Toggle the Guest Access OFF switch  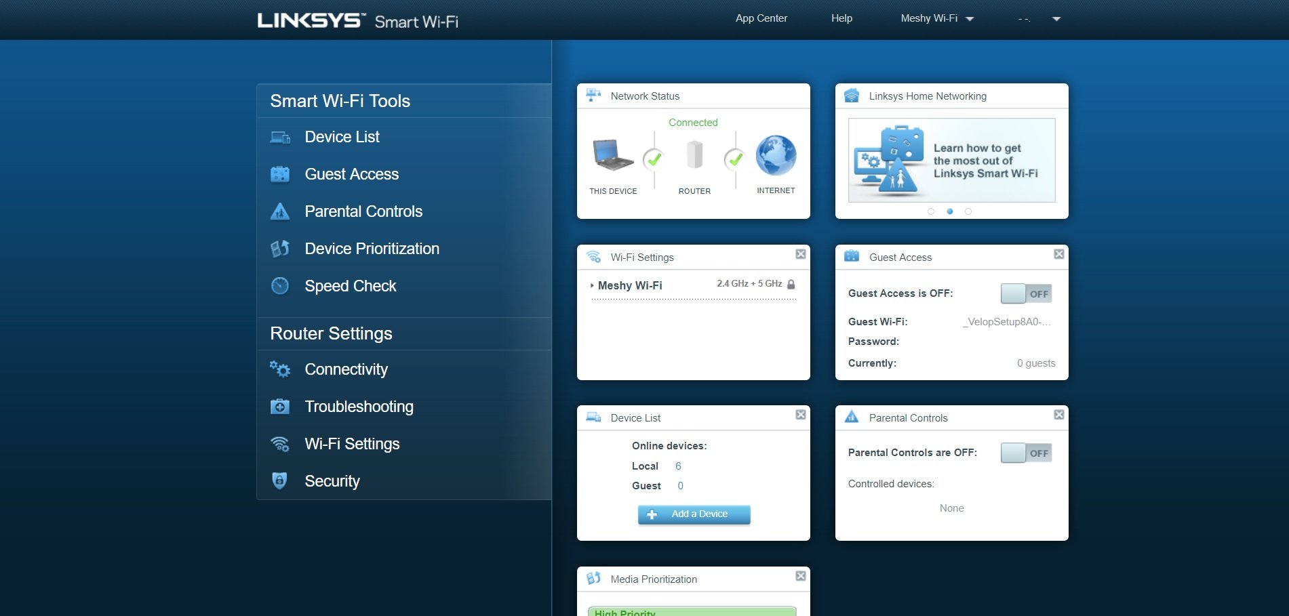click(x=1027, y=293)
